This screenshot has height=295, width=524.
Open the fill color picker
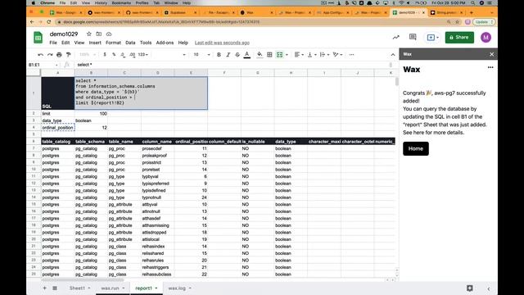coord(260,55)
